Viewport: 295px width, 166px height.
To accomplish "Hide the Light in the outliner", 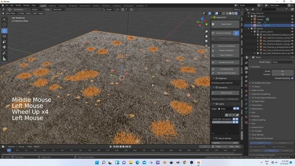I will pos(292,23).
